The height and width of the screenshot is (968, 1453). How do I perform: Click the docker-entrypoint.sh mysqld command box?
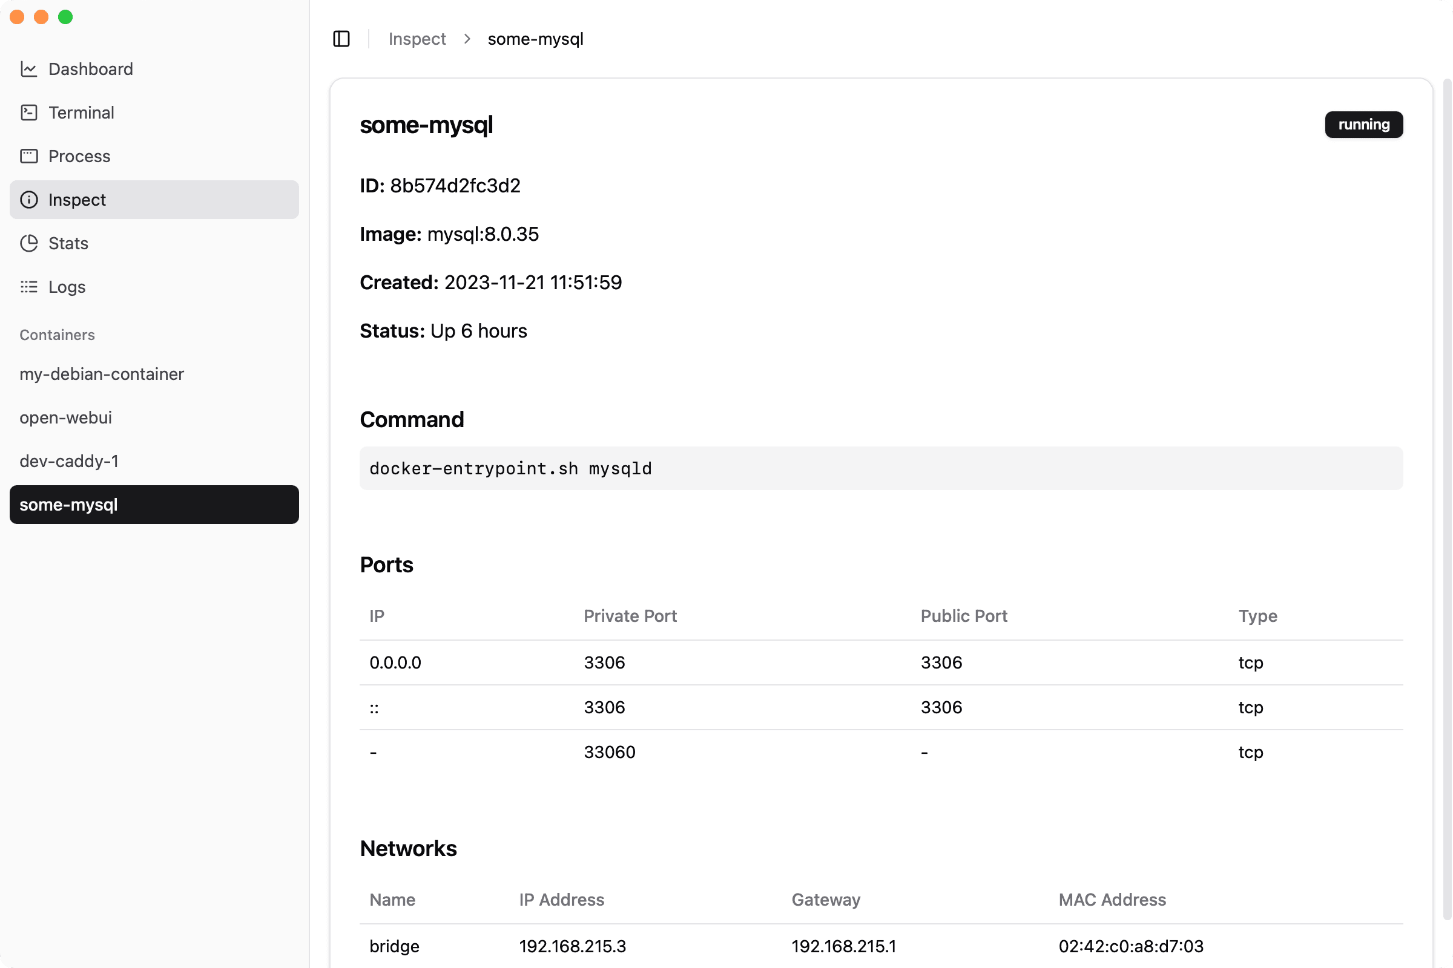[881, 468]
